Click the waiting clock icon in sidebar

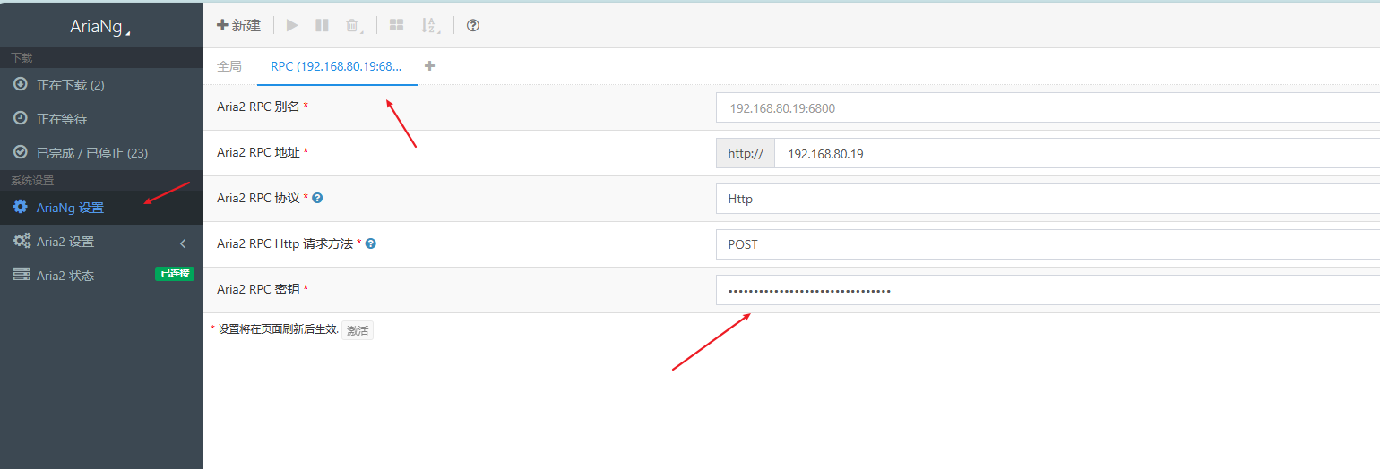pyautogui.click(x=20, y=118)
